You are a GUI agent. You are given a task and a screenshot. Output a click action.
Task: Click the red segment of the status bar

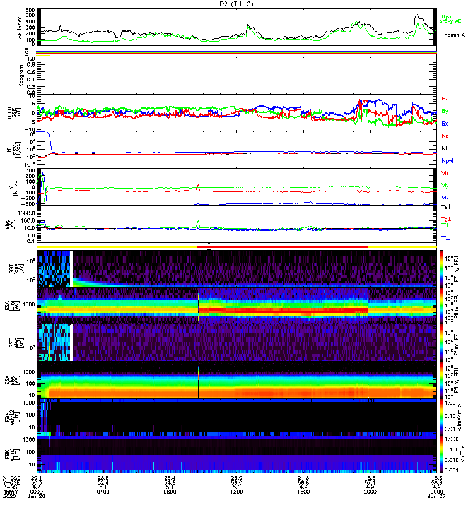[x=282, y=247]
